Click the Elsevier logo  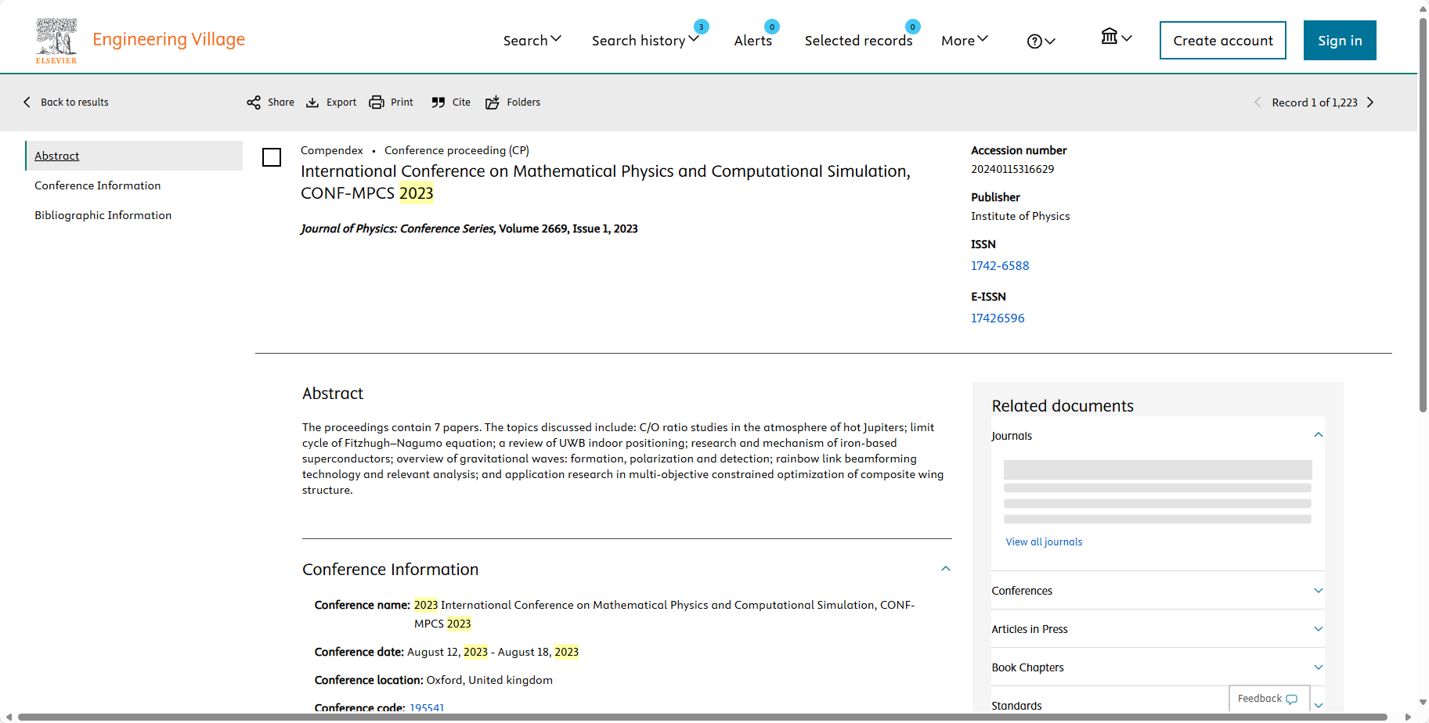tap(56, 41)
